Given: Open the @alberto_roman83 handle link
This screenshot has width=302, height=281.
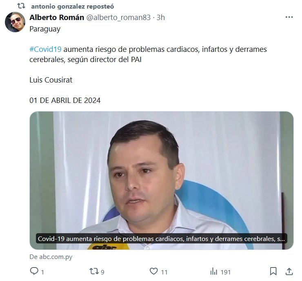Looking at the screenshot, I should pyautogui.click(x=118, y=18).
